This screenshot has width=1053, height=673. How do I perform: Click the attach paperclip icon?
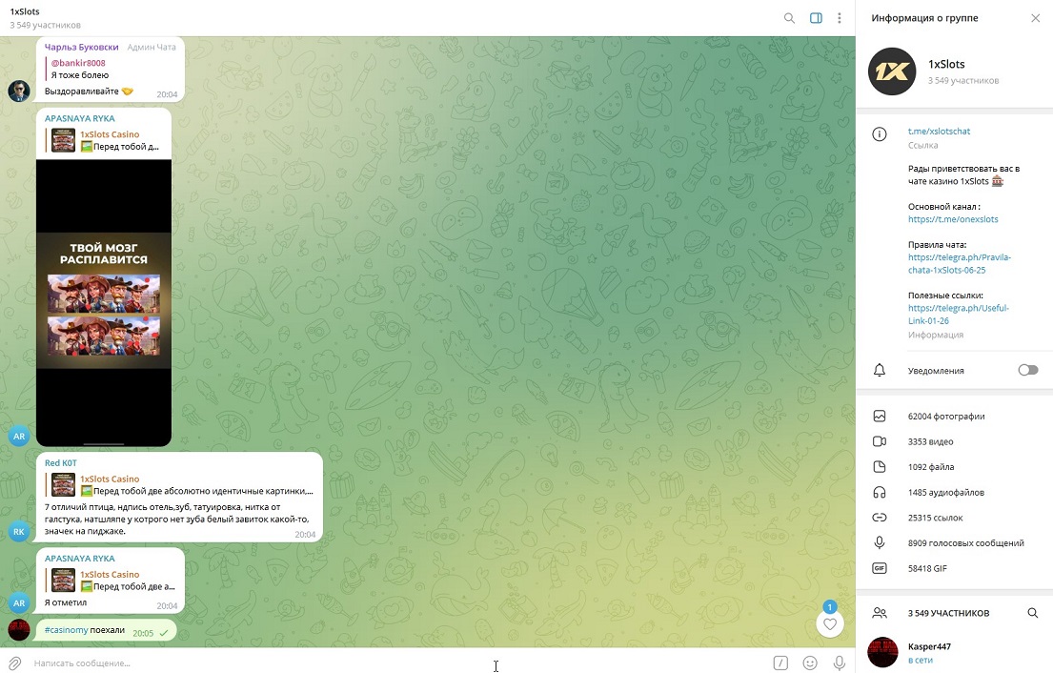pos(15,663)
